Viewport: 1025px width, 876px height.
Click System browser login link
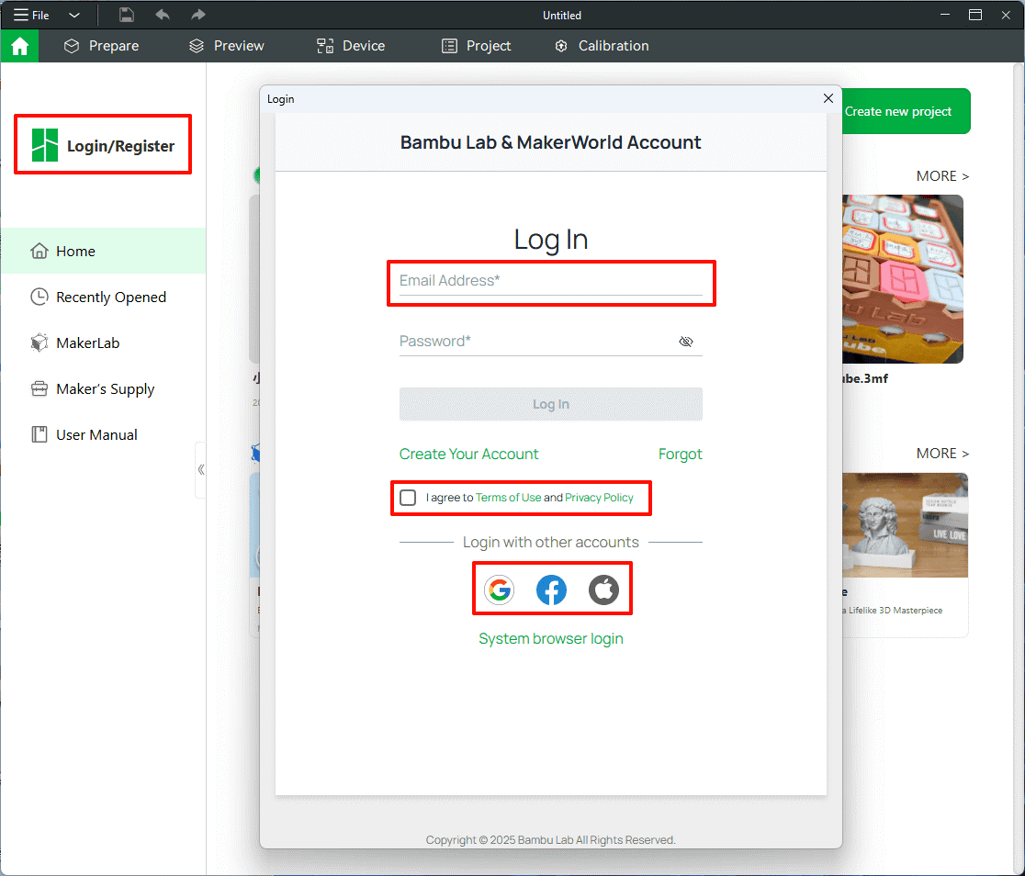coord(551,639)
